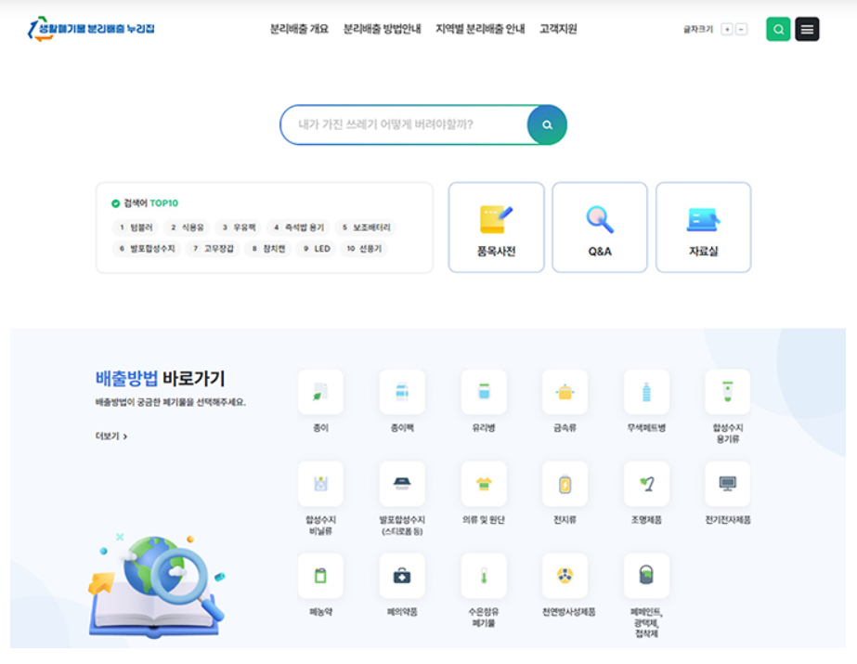Select the 유리병 (glass bottle) category icon
The image size is (857, 664).
point(483,392)
